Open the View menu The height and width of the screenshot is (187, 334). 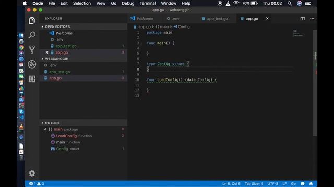point(101,3)
